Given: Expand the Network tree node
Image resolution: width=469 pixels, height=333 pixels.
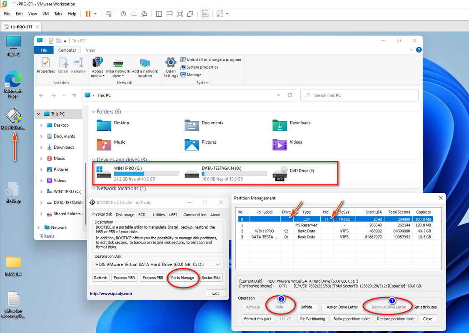Looking at the screenshot, I should tap(38, 227).
